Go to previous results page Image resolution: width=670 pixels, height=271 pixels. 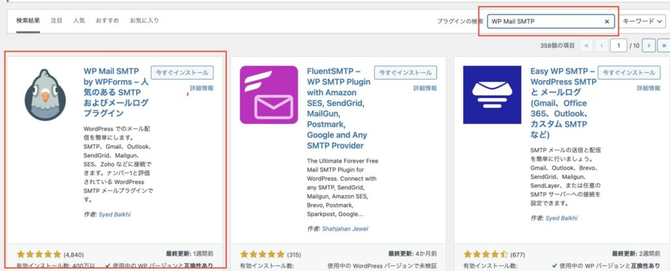click(602, 45)
